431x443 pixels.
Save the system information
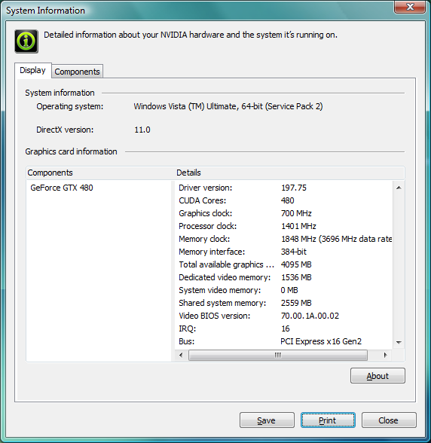pyautogui.click(x=267, y=420)
